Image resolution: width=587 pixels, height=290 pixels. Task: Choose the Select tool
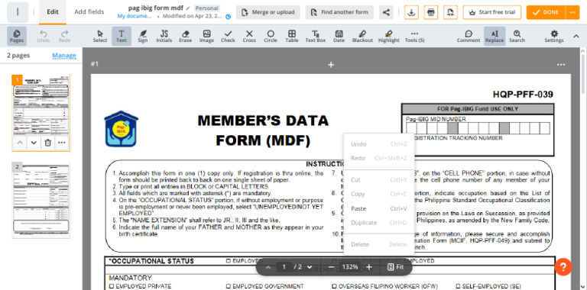coord(100,37)
